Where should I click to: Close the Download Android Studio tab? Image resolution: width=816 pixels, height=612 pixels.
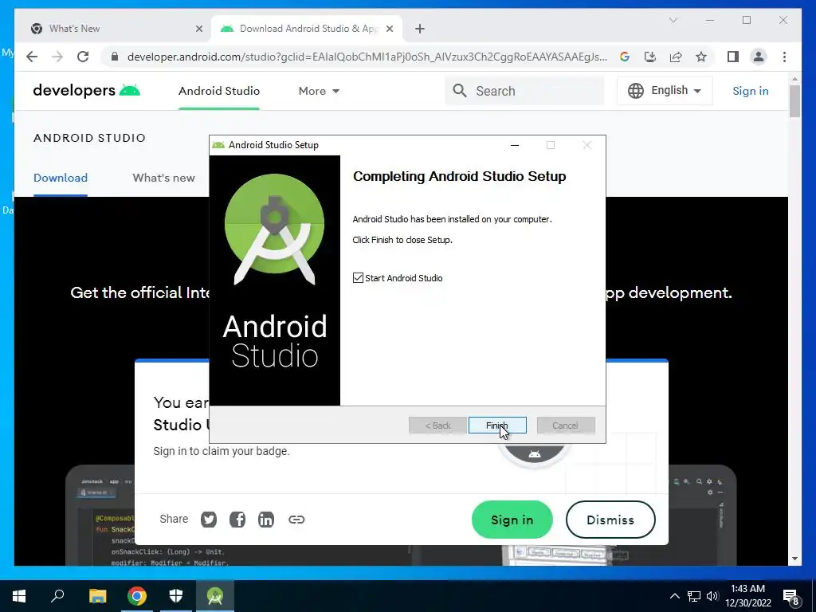click(389, 29)
